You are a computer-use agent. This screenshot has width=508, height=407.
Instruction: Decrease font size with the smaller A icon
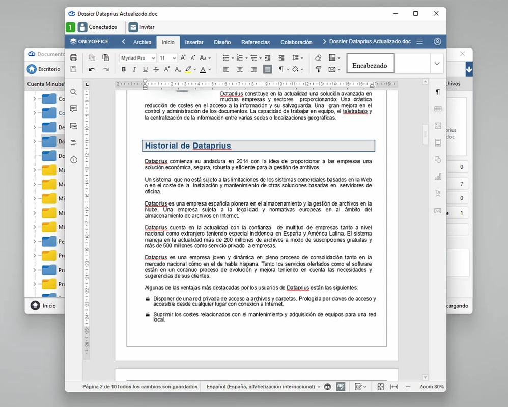tap(193, 57)
